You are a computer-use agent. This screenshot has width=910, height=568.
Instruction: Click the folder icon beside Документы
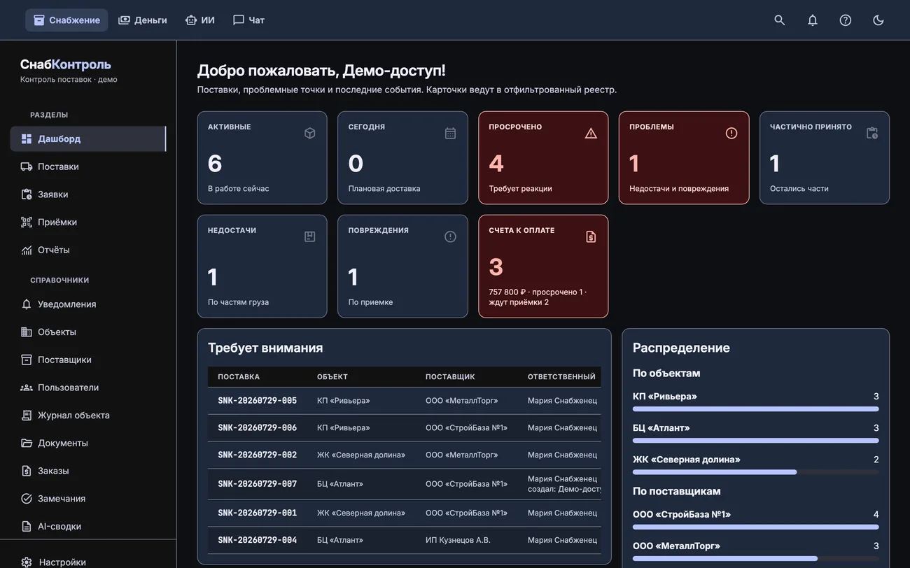pos(27,443)
